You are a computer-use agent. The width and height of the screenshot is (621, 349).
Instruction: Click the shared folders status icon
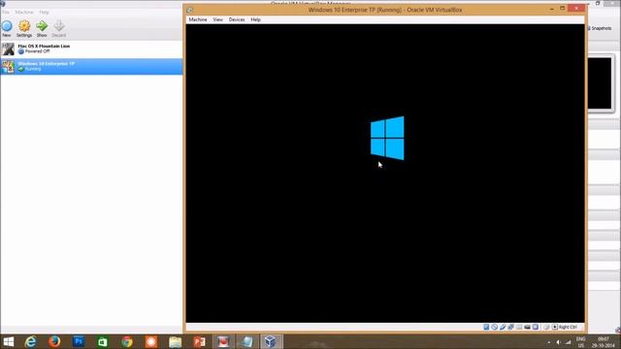[519, 327]
